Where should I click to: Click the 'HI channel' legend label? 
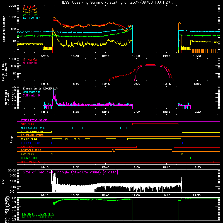[30, 63]
